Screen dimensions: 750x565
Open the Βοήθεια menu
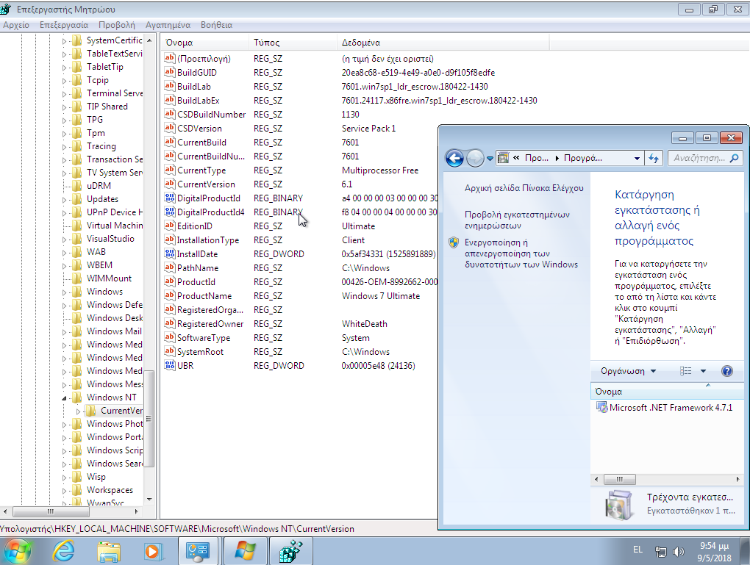click(216, 25)
